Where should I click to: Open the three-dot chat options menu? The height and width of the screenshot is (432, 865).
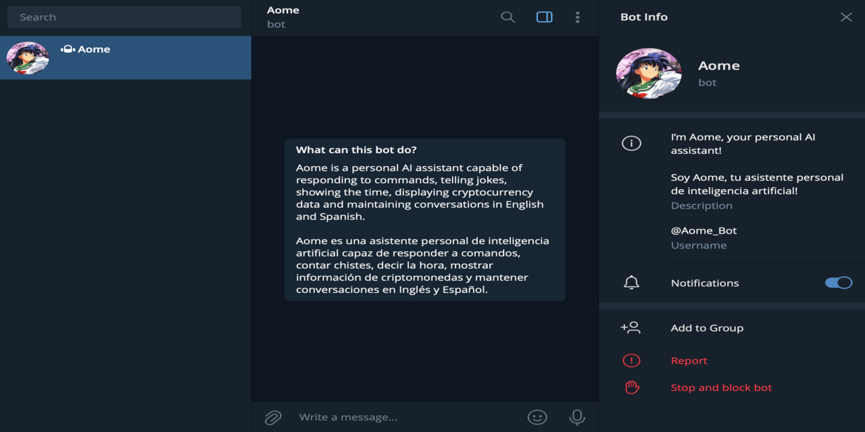click(x=578, y=17)
